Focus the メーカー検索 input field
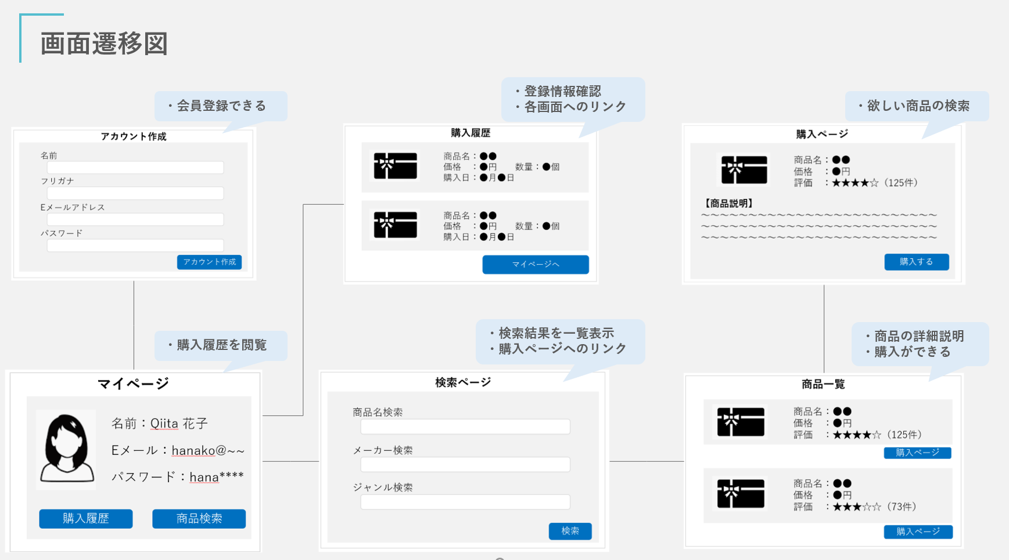 click(x=465, y=464)
